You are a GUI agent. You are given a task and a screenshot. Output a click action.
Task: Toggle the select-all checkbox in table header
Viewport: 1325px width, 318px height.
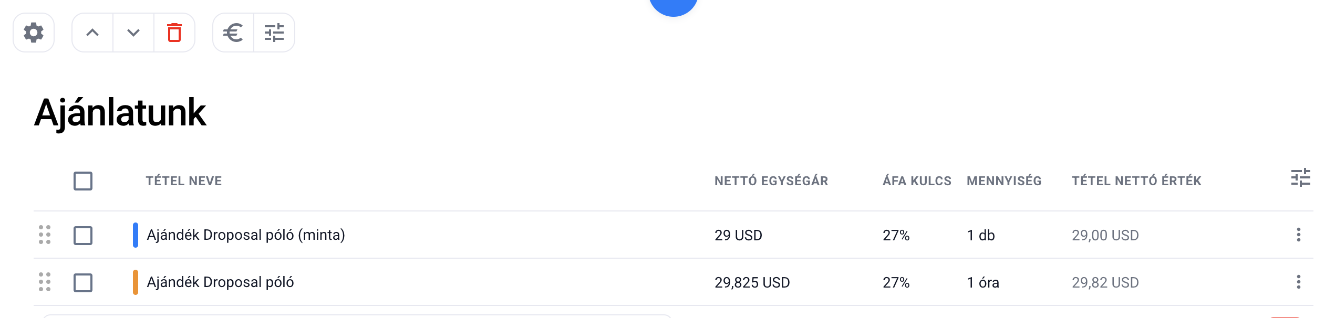pyautogui.click(x=83, y=181)
